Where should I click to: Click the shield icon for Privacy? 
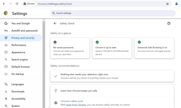pos(6,38)
